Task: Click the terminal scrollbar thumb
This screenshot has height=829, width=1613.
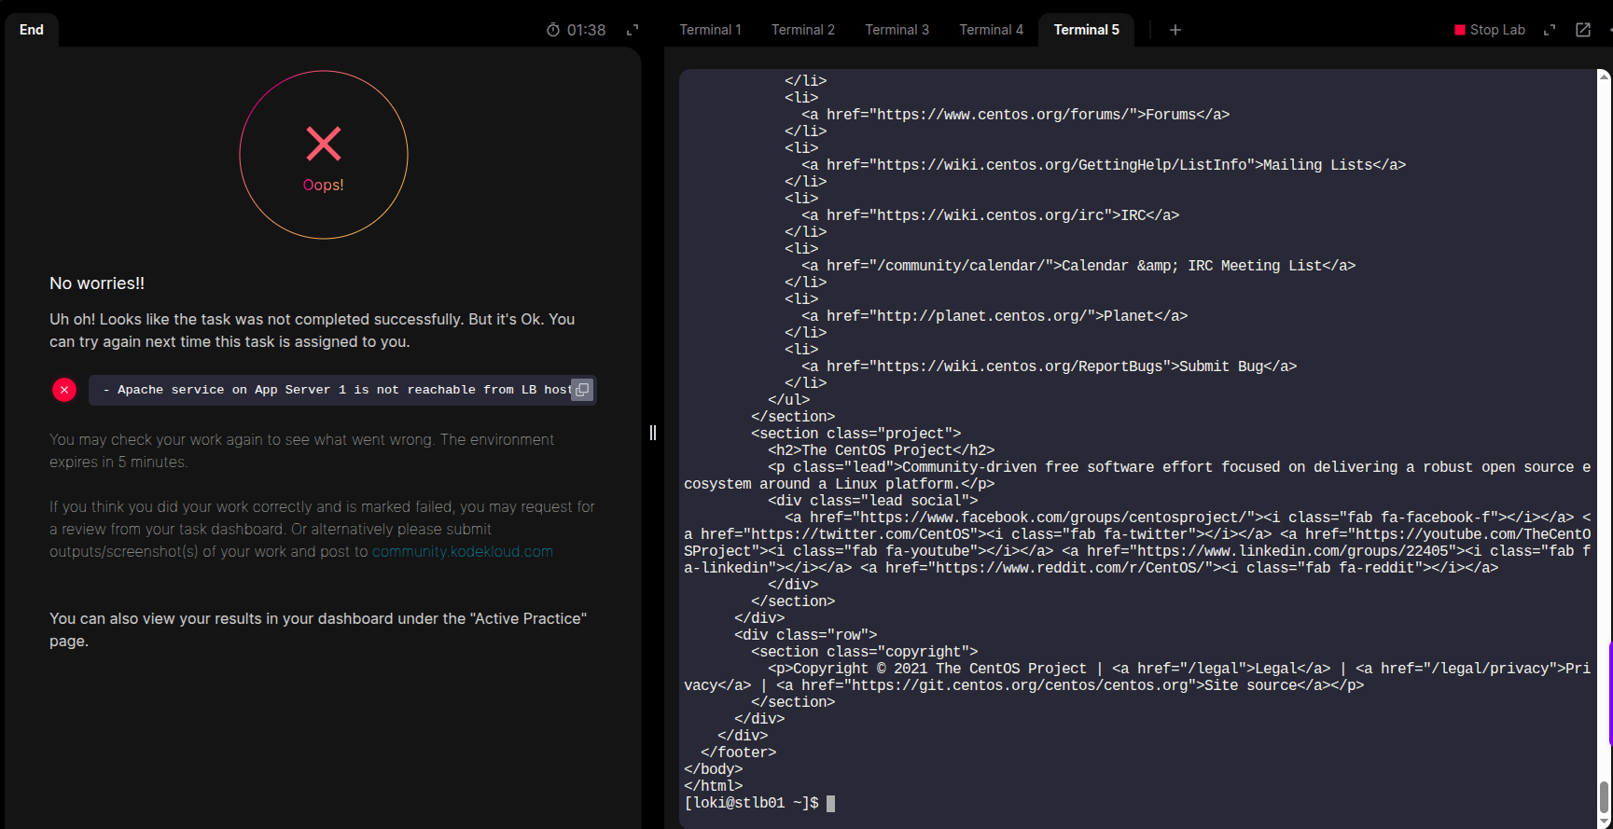Action: pyautogui.click(x=1604, y=797)
